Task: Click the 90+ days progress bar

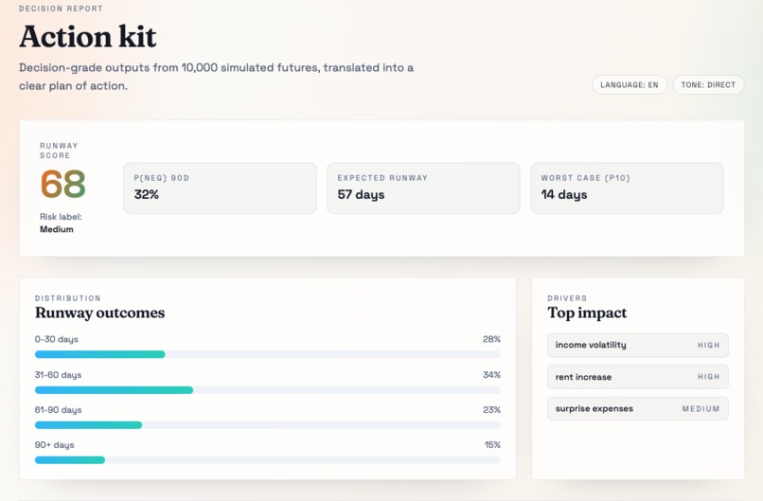Action: (x=268, y=460)
